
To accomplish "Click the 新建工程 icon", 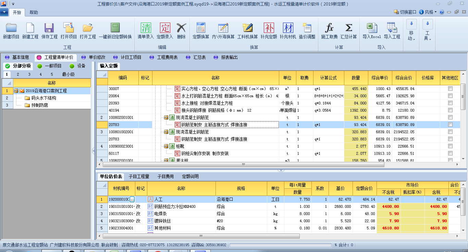I will tap(30, 28).
